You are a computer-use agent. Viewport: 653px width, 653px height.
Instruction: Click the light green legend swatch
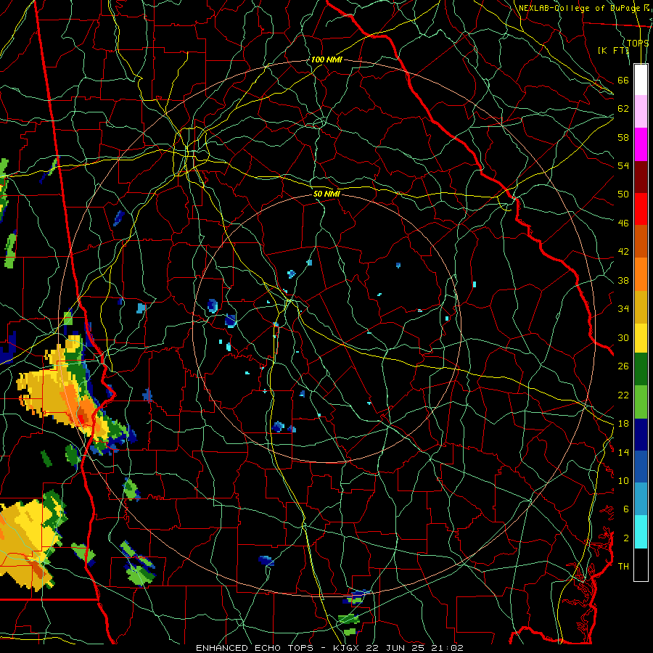click(x=641, y=402)
